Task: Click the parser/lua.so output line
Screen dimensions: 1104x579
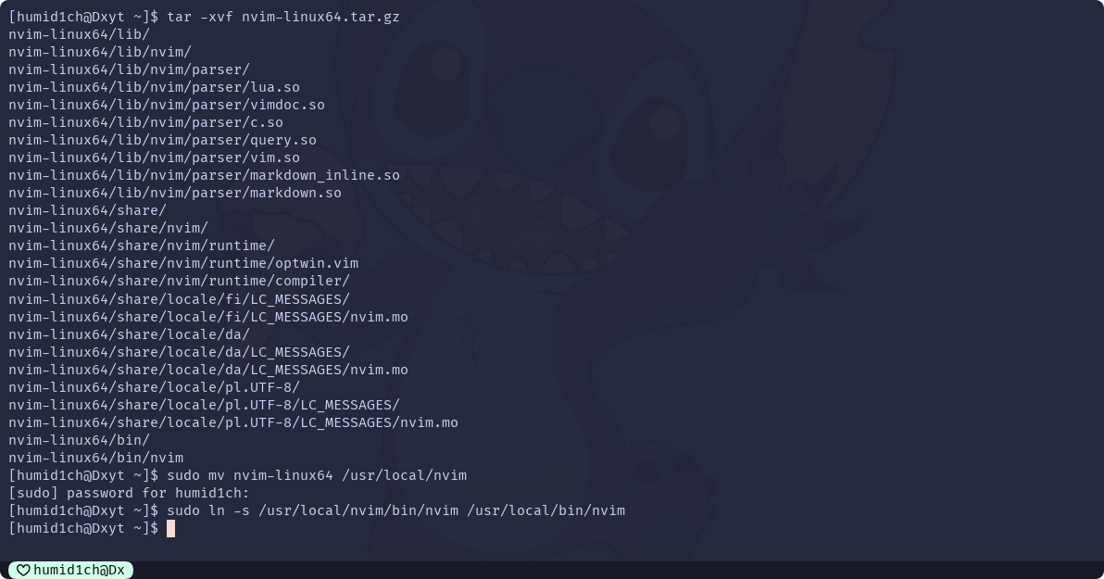Action: [154, 87]
